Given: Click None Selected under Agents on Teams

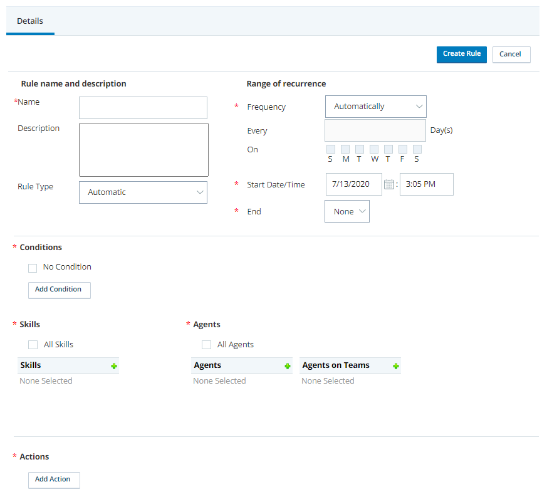Looking at the screenshot, I should 328,381.
